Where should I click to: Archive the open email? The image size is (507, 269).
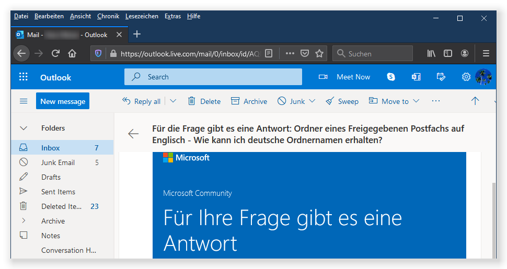(249, 101)
